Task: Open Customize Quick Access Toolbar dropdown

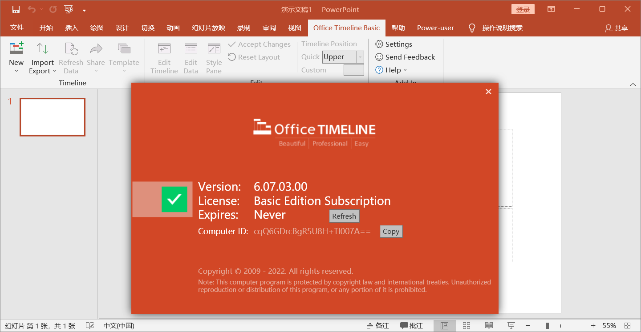Action: (x=84, y=10)
